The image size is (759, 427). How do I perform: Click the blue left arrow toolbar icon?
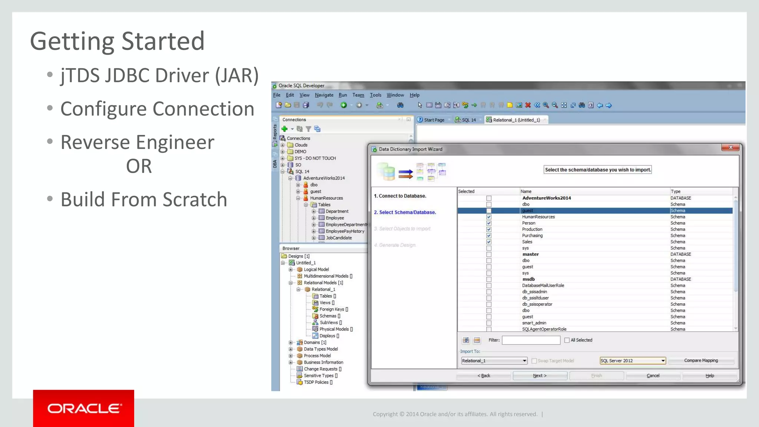click(600, 105)
